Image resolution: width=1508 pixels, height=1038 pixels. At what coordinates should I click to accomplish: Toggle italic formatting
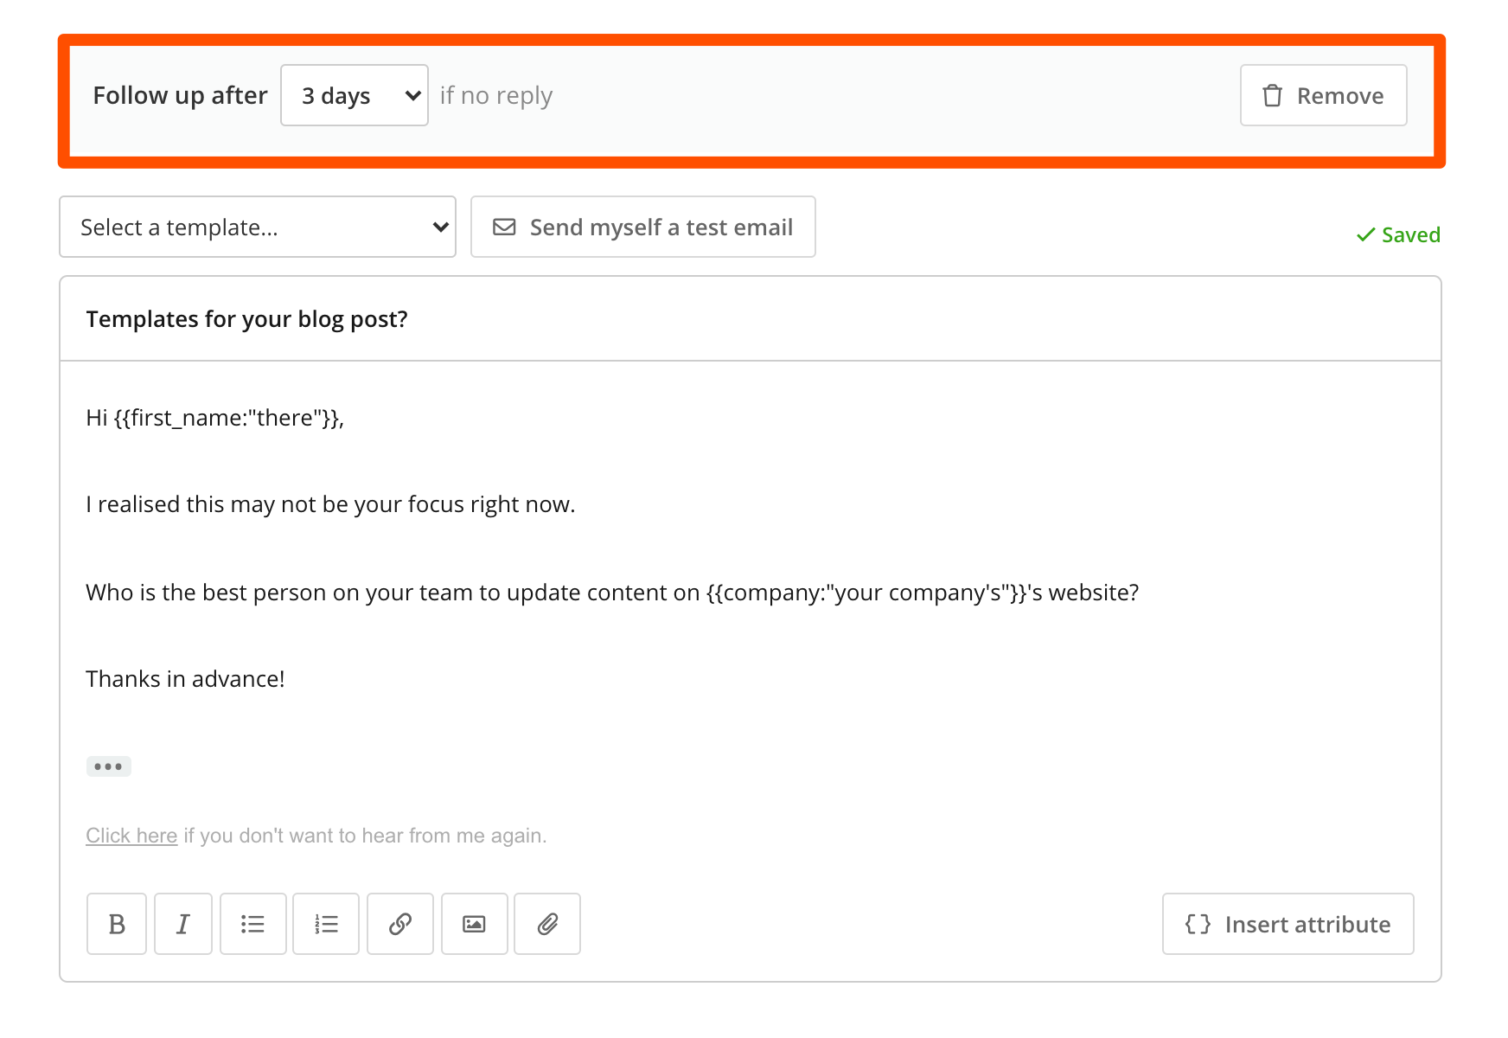[182, 924]
